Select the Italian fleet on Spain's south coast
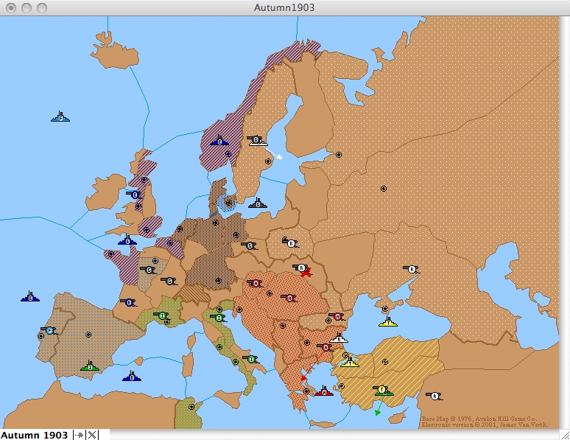Screen dimensions: 570x440 pyautogui.click(x=90, y=366)
